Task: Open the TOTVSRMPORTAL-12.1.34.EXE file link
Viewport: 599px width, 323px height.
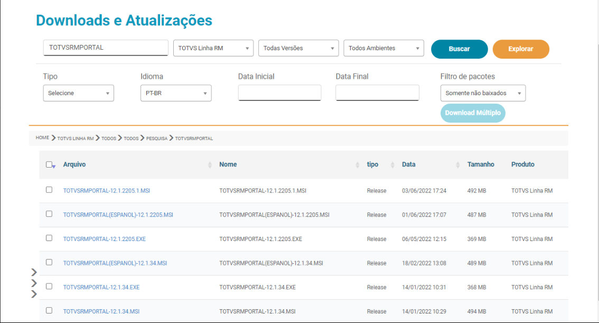Action: click(101, 287)
